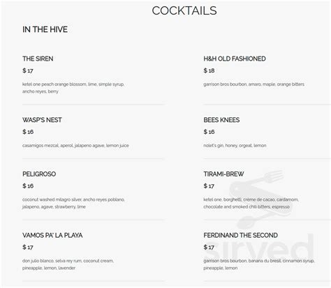Select the IN THE HIVE section title
The width and height of the screenshot is (331, 288).
pos(45,29)
